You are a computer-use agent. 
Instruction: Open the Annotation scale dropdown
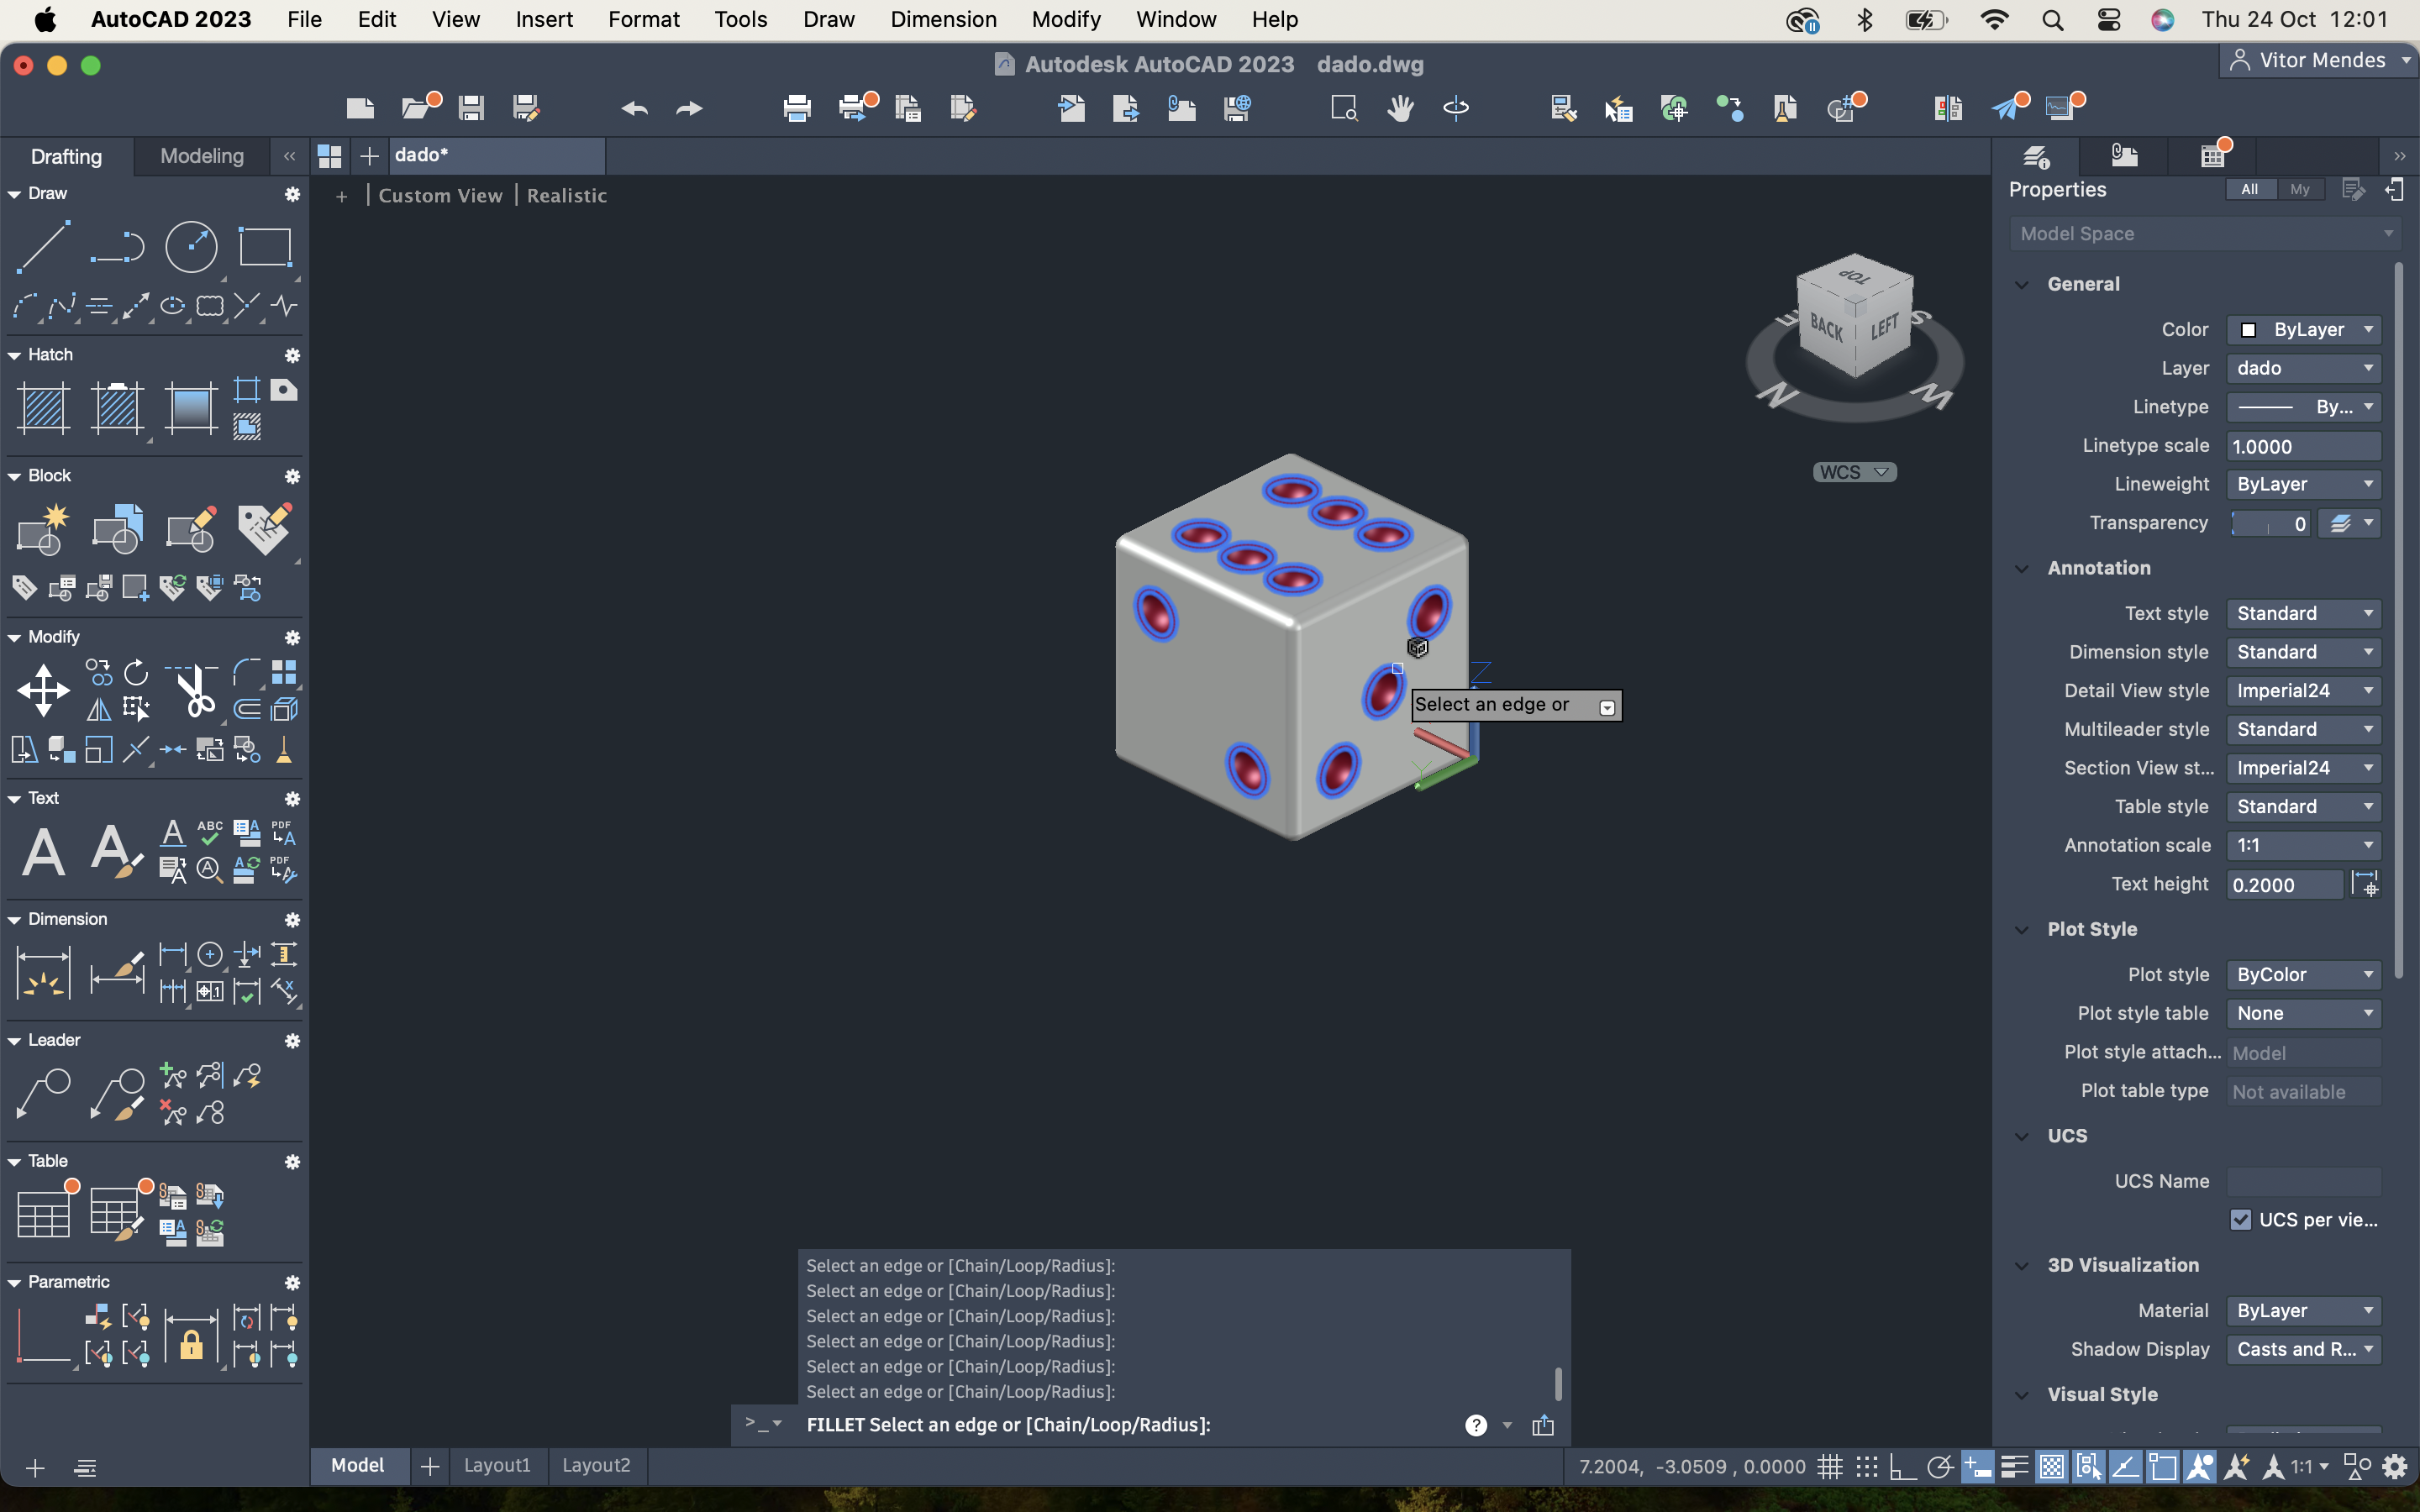(2304, 845)
